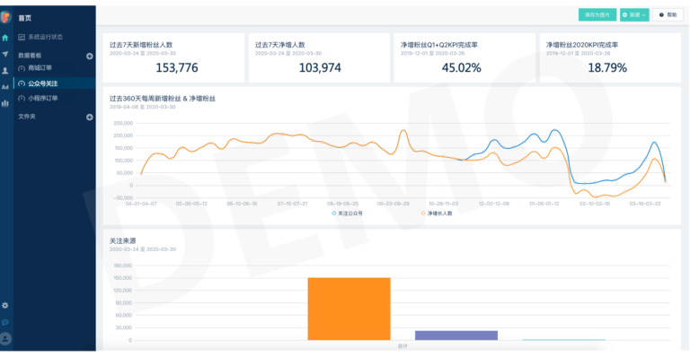Open the chat bubble icon

tap(5, 322)
